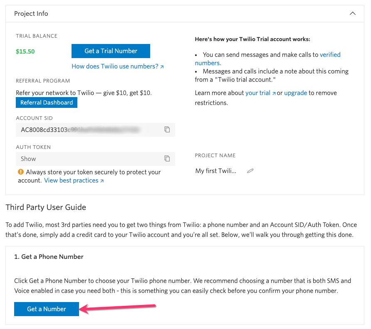The height and width of the screenshot is (329, 371).
Task: Click the truncated 'My first Twili...' project name
Action: (215, 171)
